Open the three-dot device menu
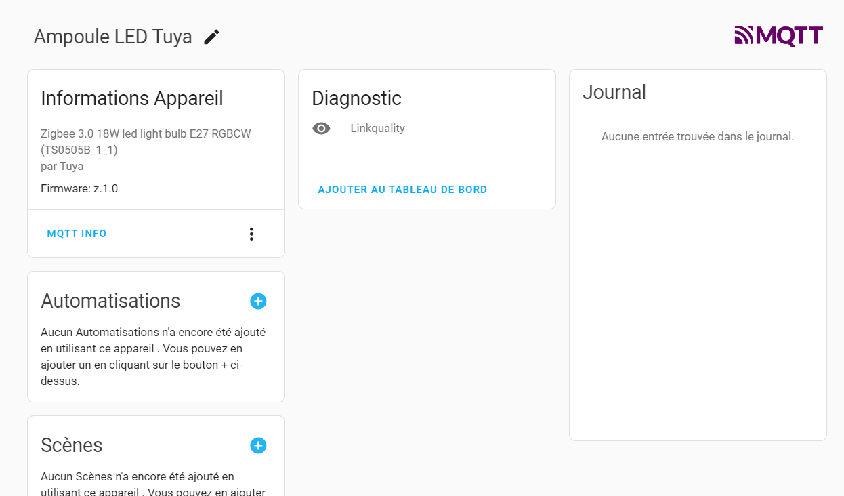 [x=251, y=234]
